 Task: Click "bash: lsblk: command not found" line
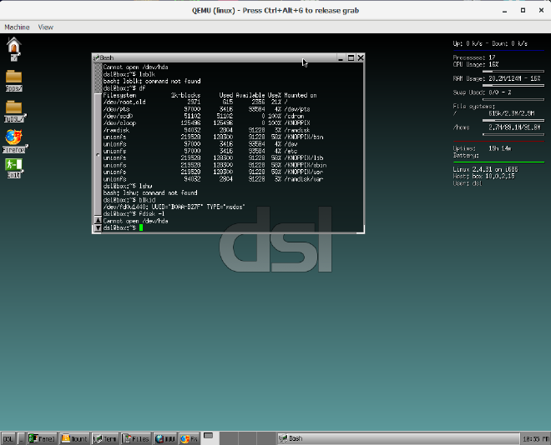pyautogui.click(x=152, y=81)
